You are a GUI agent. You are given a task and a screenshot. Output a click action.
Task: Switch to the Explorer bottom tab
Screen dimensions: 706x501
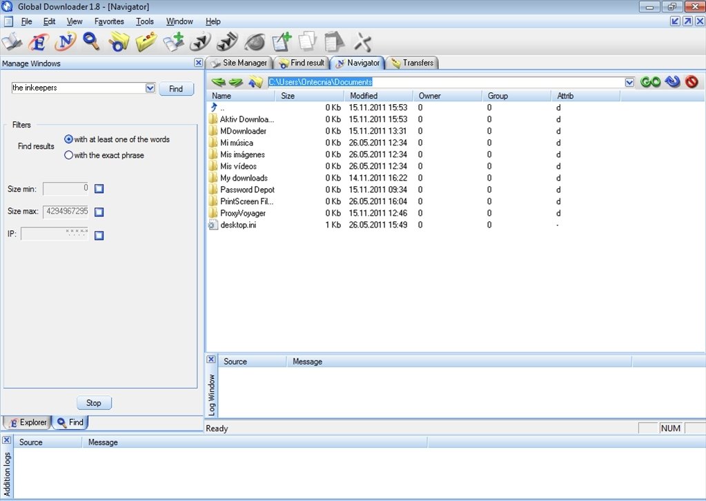point(28,422)
